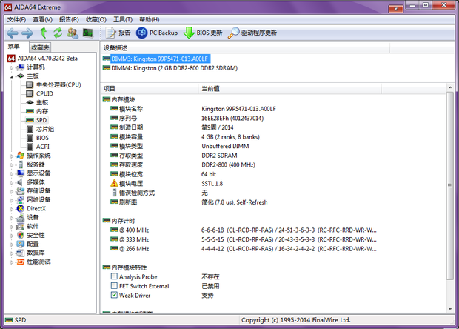The image size is (459, 329).
Task: Expand the 显示设备 tree node
Action: [12, 173]
